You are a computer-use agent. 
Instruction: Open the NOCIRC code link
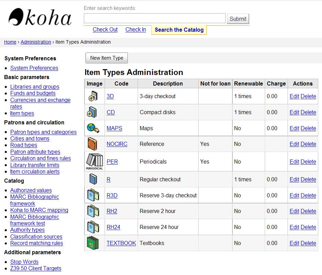coord(117,144)
